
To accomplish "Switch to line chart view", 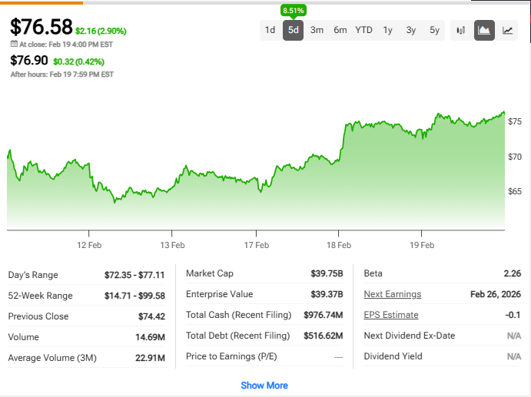I will coord(507,31).
